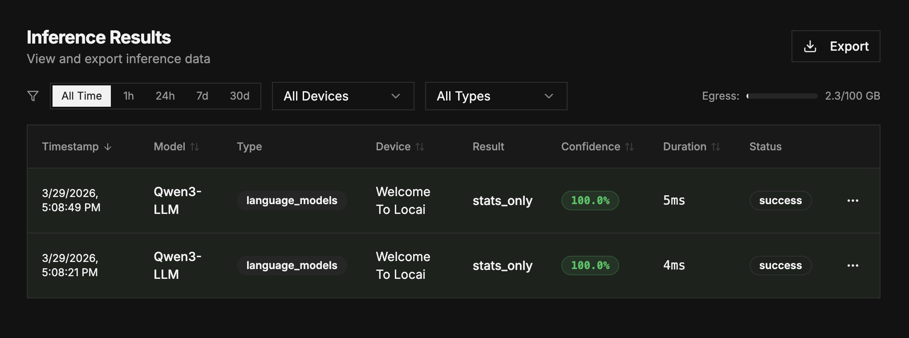The height and width of the screenshot is (338, 909).
Task: Click language_models badge in 5:08:49 PM row
Action: tap(292, 201)
